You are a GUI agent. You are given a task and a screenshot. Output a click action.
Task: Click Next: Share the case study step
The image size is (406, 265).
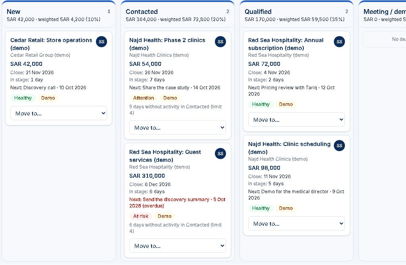point(175,88)
